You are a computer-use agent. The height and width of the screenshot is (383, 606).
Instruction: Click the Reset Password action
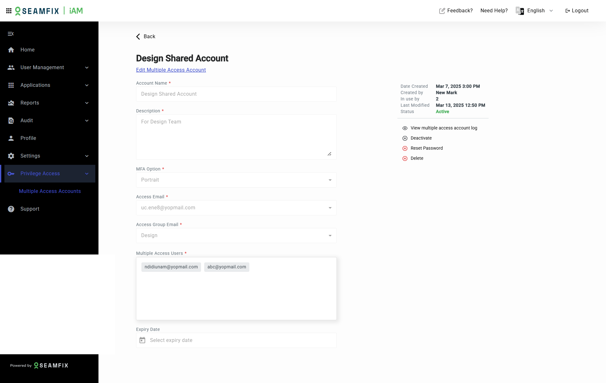click(426, 148)
